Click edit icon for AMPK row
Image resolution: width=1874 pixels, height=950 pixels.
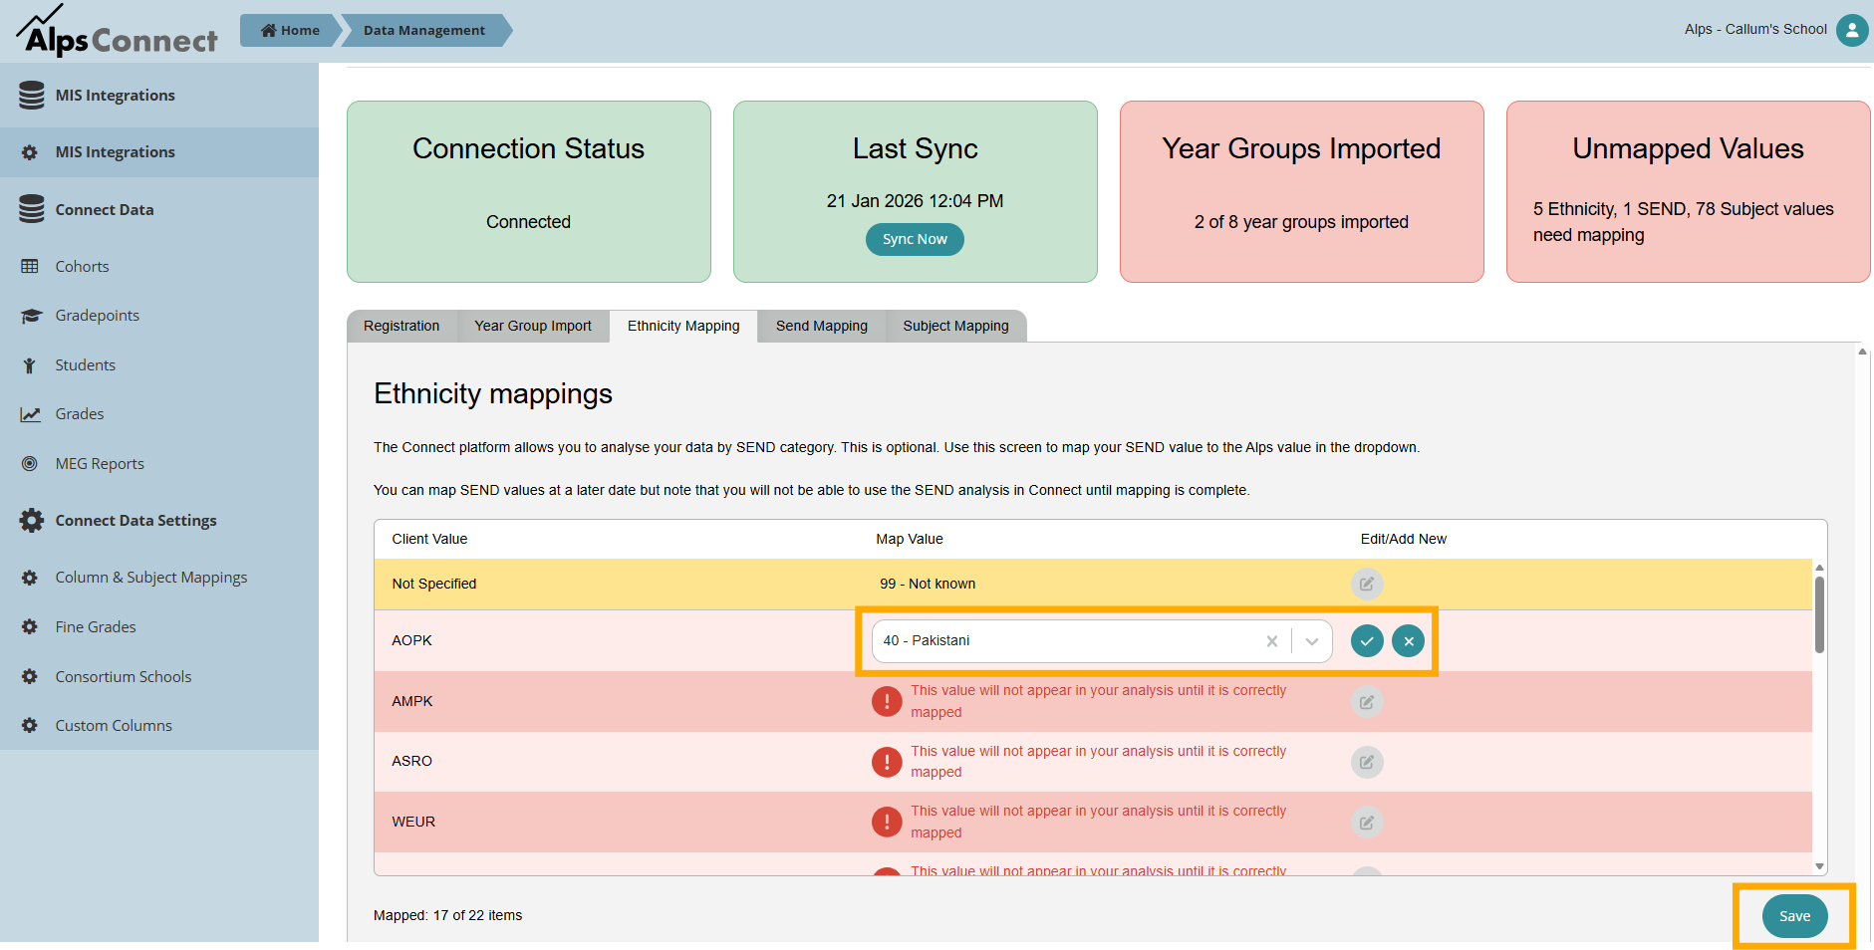1367,702
